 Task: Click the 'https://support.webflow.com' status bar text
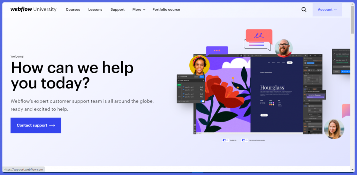[x=23, y=169]
